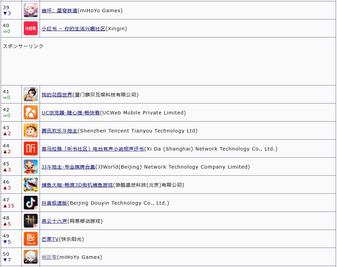Open the 抖音极速版 link

54,203
